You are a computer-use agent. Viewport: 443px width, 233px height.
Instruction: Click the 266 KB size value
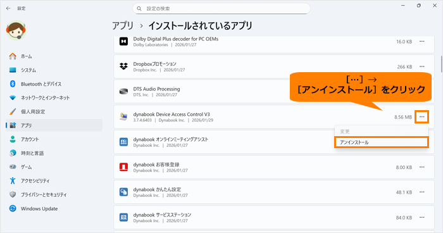(404, 66)
